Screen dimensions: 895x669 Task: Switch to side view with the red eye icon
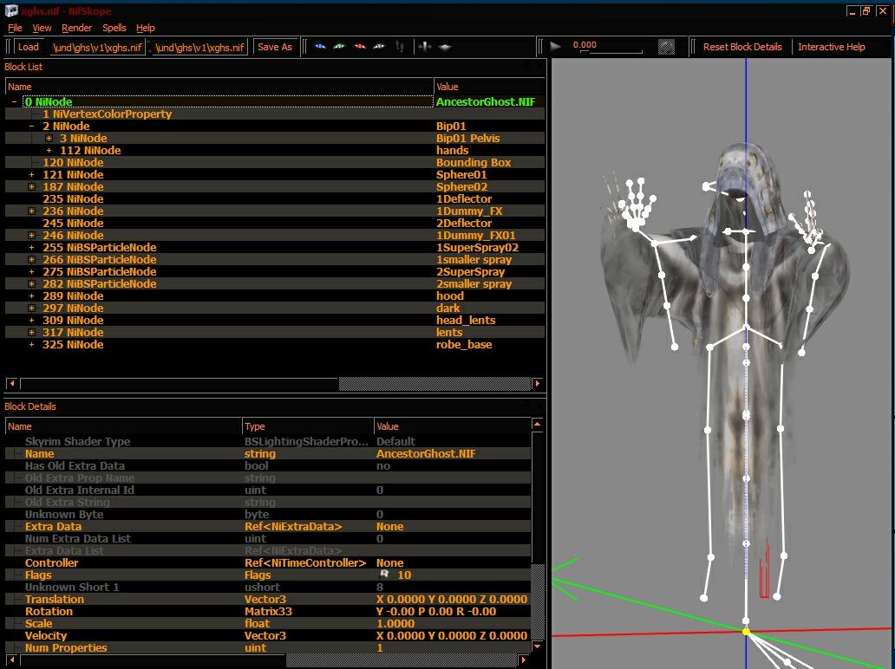(x=360, y=47)
